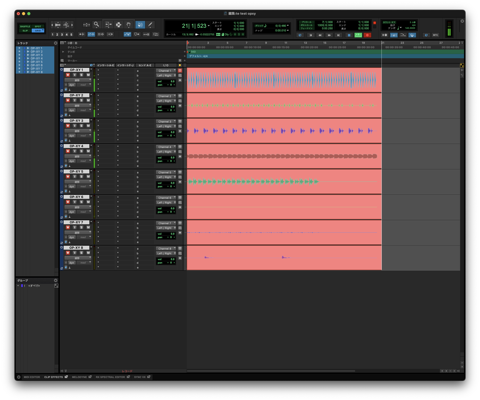Image resolution: width=480 pixels, height=400 pixels.
Task: Open the トラック list menu arrow
Action: [56, 43]
